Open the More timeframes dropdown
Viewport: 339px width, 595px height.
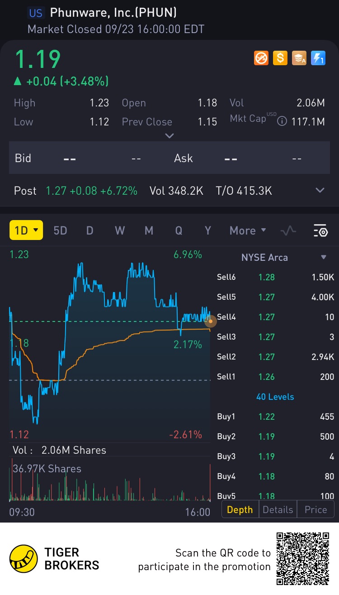[248, 230]
